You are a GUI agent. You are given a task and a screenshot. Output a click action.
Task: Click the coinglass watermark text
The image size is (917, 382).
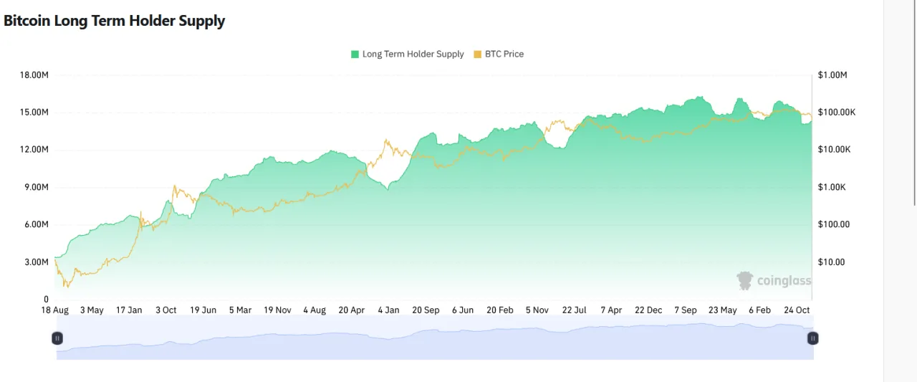click(x=784, y=281)
